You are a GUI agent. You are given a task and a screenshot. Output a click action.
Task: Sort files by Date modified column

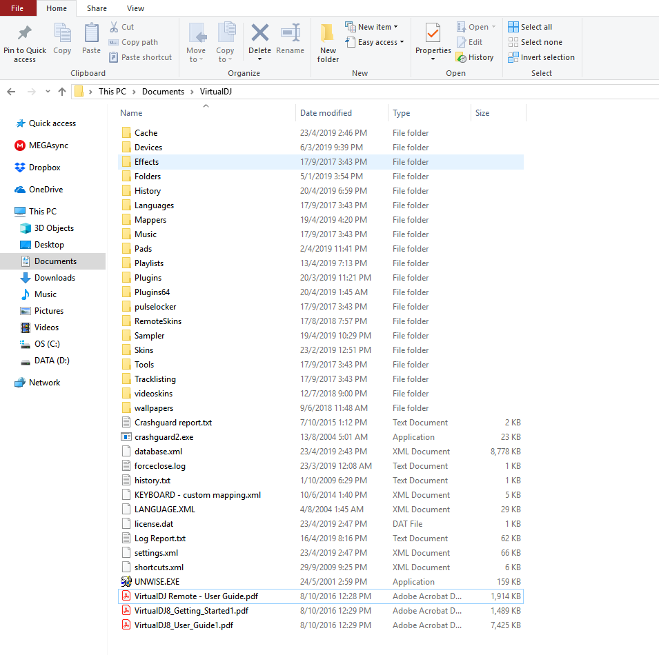(326, 113)
